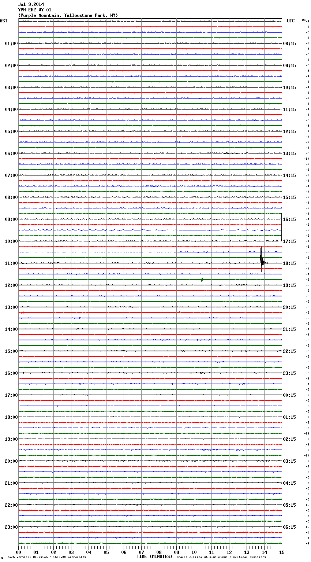Click the DC column header at top right
The width and height of the screenshot is (311, 562).
304,20
